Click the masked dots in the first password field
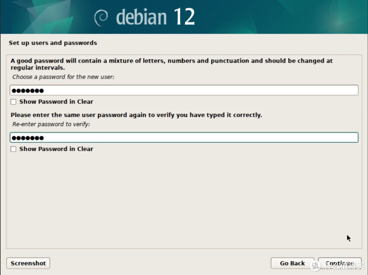Image resolution: width=368 pixels, height=275 pixels. pos(27,91)
